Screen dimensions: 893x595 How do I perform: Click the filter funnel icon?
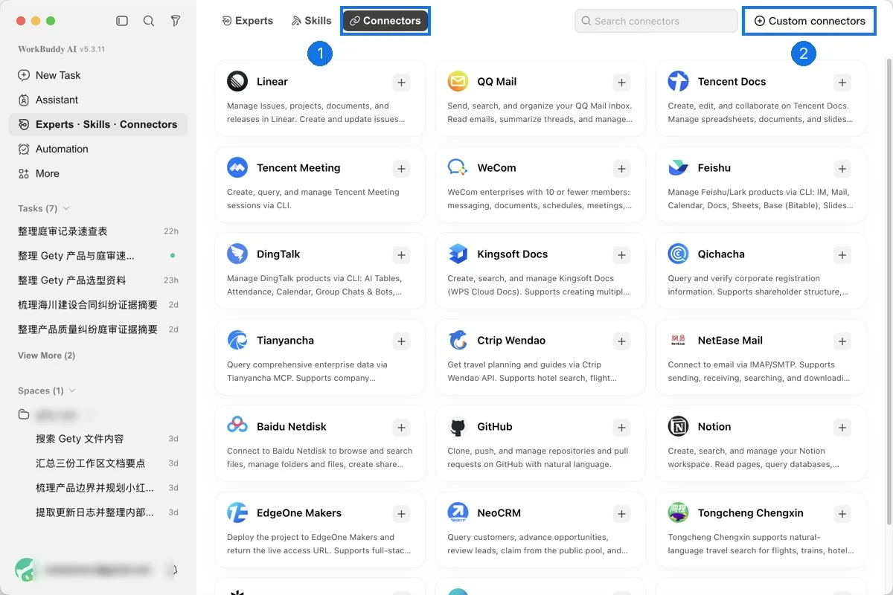tap(176, 21)
